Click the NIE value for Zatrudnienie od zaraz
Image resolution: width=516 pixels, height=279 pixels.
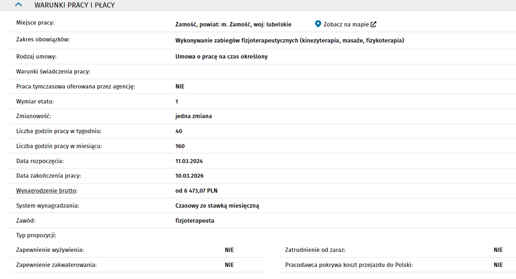click(x=498, y=250)
